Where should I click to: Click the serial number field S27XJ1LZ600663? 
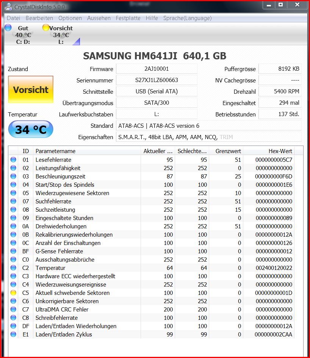click(x=157, y=80)
